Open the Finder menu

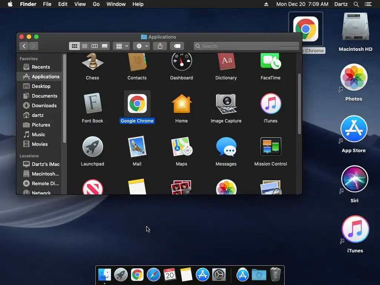[x=28, y=4]
